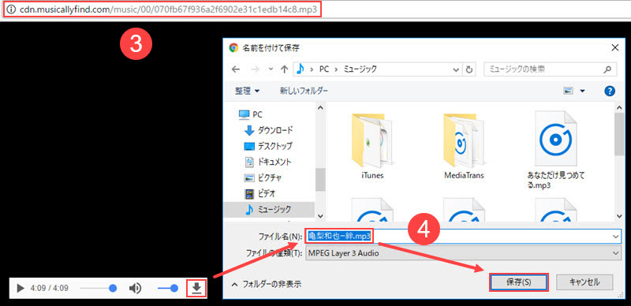Click the browser URL address field
Screen dimensions: 631x306
click(x=168, y=9)
